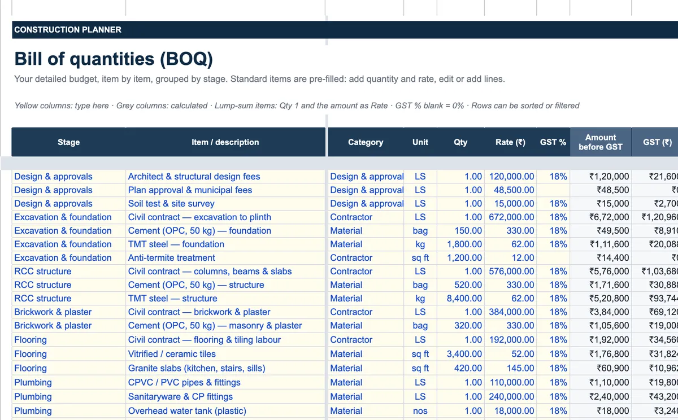Viewport: 678px width, 420px height.
Task: Click quantity cell 1,200.00
Action: 460,258
